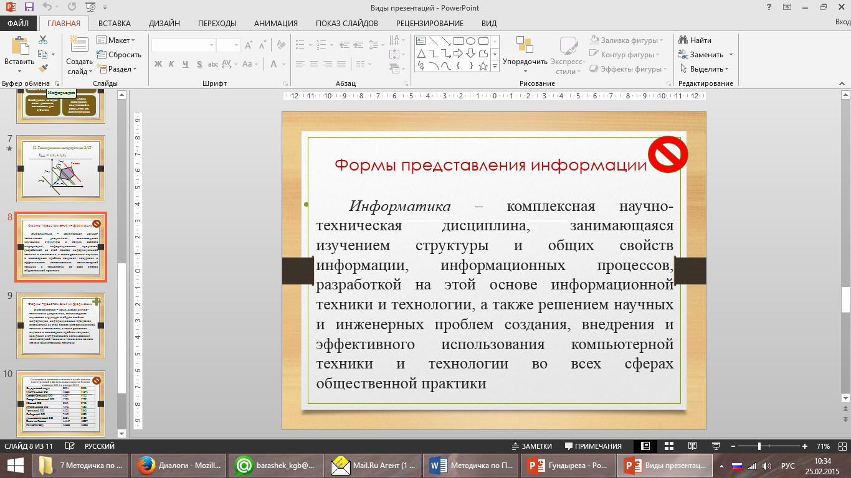This screenshot has height=478, width=851.
Task: Open the ВИД tab
Action: click(489, 24)
